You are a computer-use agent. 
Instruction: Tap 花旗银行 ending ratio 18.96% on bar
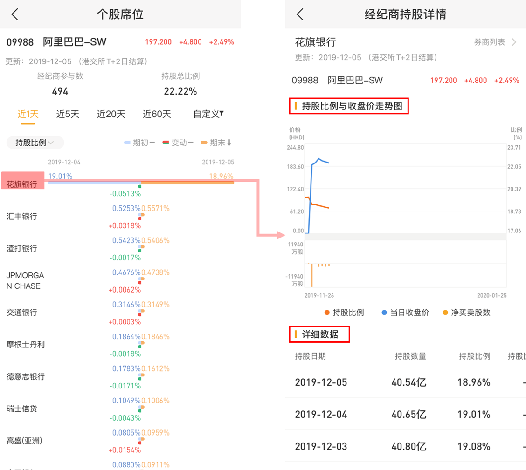point(221,176)
